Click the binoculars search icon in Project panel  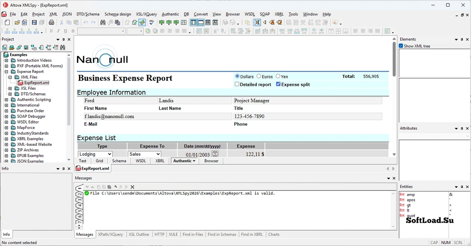point(62,47)
